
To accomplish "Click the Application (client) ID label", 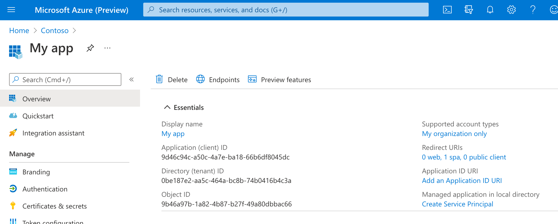I will 194,147.
